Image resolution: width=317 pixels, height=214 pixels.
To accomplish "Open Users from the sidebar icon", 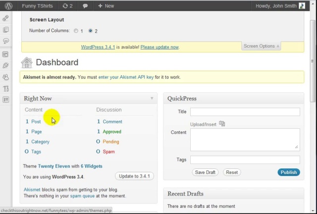I will pos(5,77).
